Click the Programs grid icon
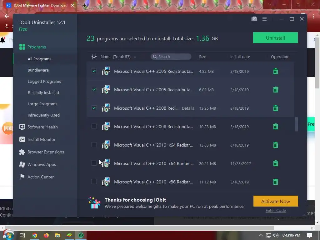 click(22, 47)
